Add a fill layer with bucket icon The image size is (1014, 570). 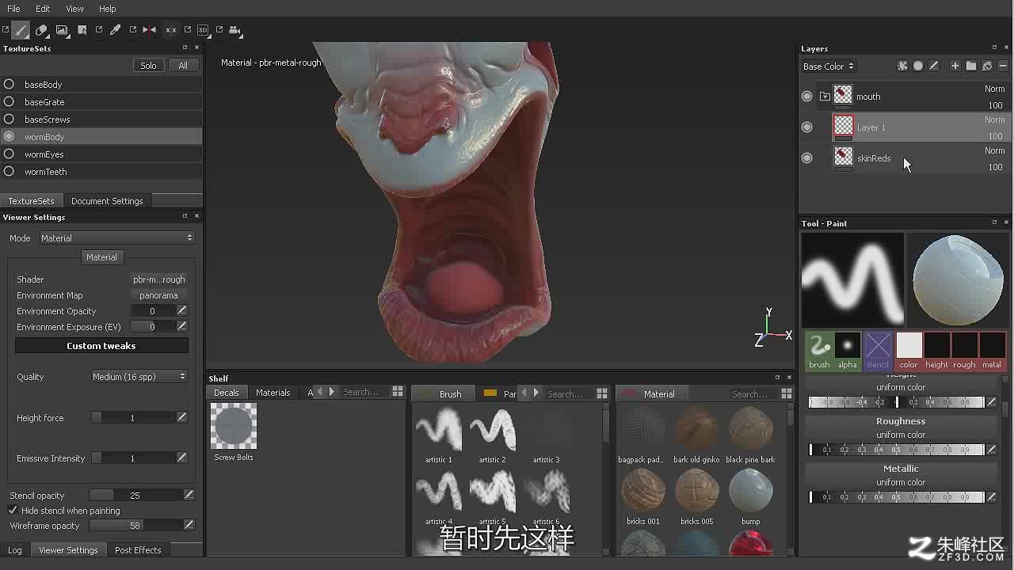987,66
